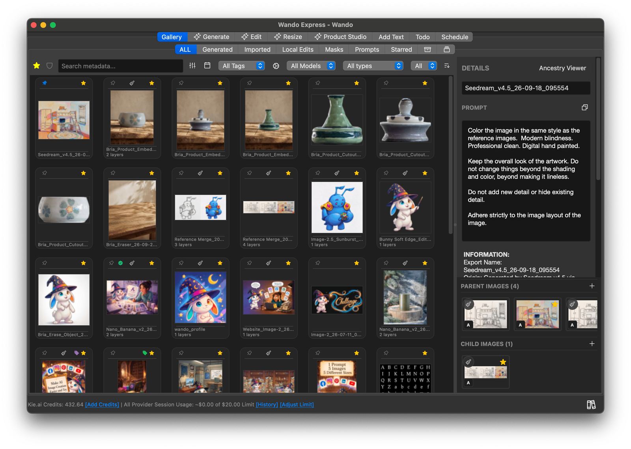
Task: Open the gear settings icon near All Tags
Action: click(x=276, y=66)
